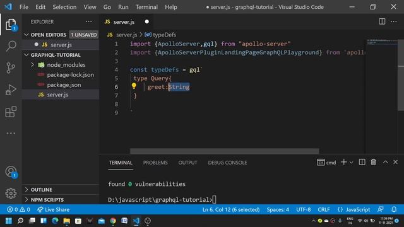Maximize the terminal panel size
The width and height of the screenshot is (404, 227).
(385, 162)
